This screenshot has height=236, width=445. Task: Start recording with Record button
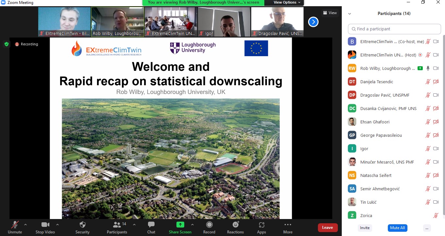[x=209, y=225]
